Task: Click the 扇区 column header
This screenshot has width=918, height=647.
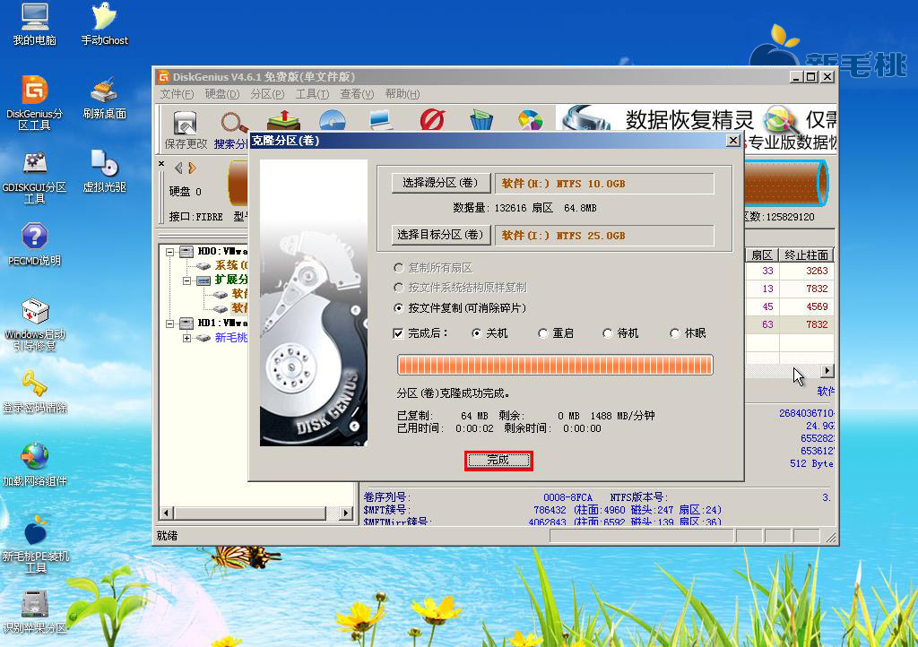Action: [762, 255]
